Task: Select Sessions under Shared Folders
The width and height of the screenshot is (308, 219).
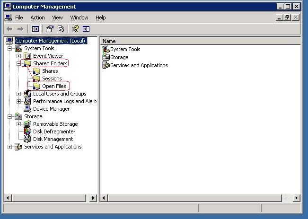Action: click(x=52, y=79)
